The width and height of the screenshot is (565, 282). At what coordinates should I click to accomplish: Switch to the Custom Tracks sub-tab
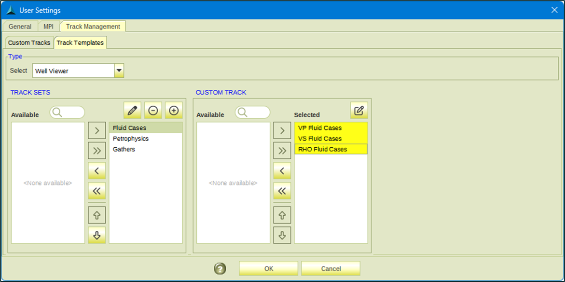tap(29, 42)
